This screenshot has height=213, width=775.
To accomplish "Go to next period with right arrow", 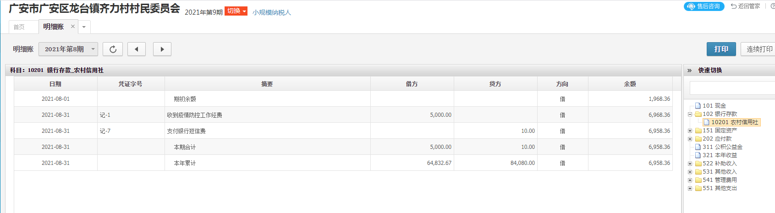I will coord(162,49).
